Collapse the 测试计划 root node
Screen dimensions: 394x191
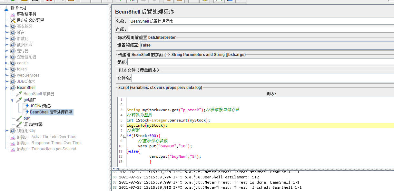[2, 8]
